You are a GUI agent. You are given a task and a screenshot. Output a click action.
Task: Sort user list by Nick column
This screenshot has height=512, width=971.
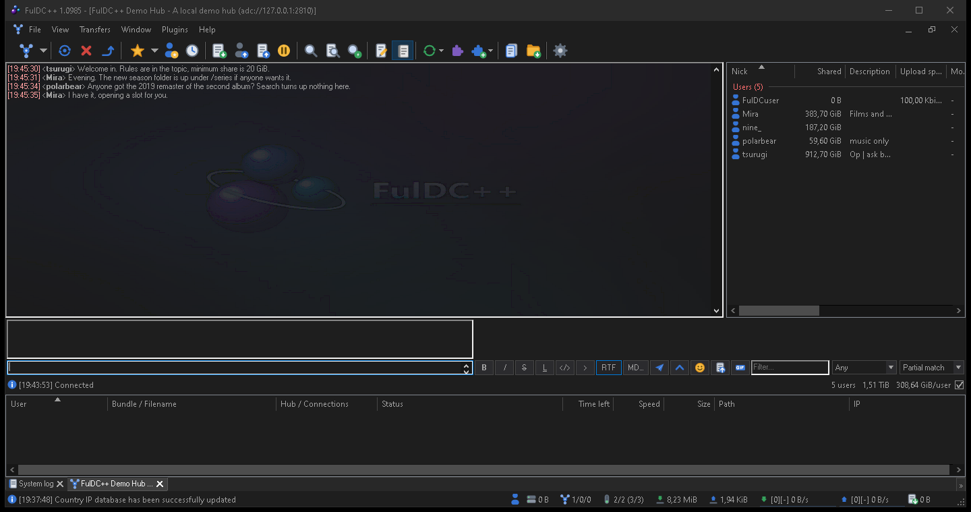pyautogui.click(x=761, y=72)
